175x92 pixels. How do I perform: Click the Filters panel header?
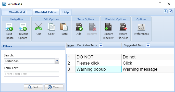coord(33,46)
